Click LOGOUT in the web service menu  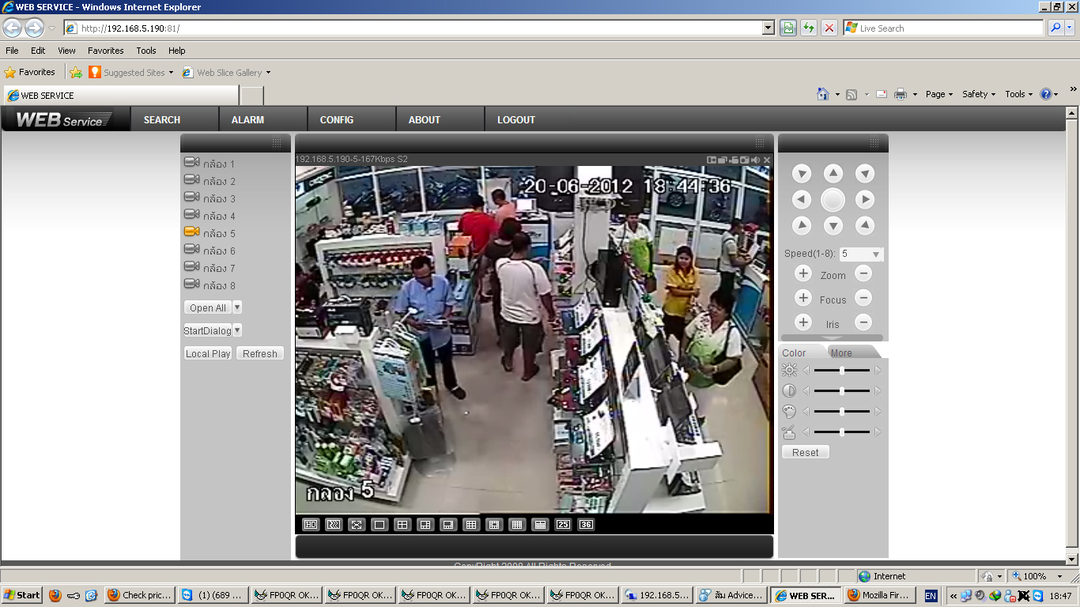click(x=516, y=120)
